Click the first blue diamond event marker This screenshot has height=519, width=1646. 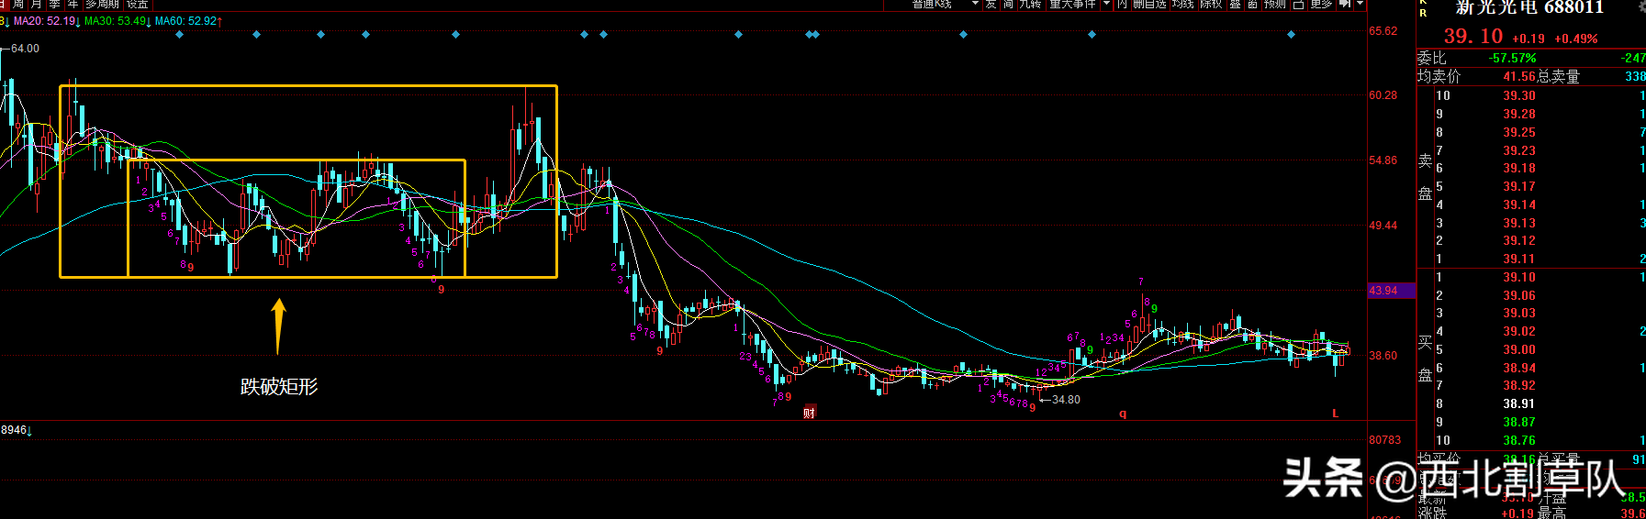[179, 35]
